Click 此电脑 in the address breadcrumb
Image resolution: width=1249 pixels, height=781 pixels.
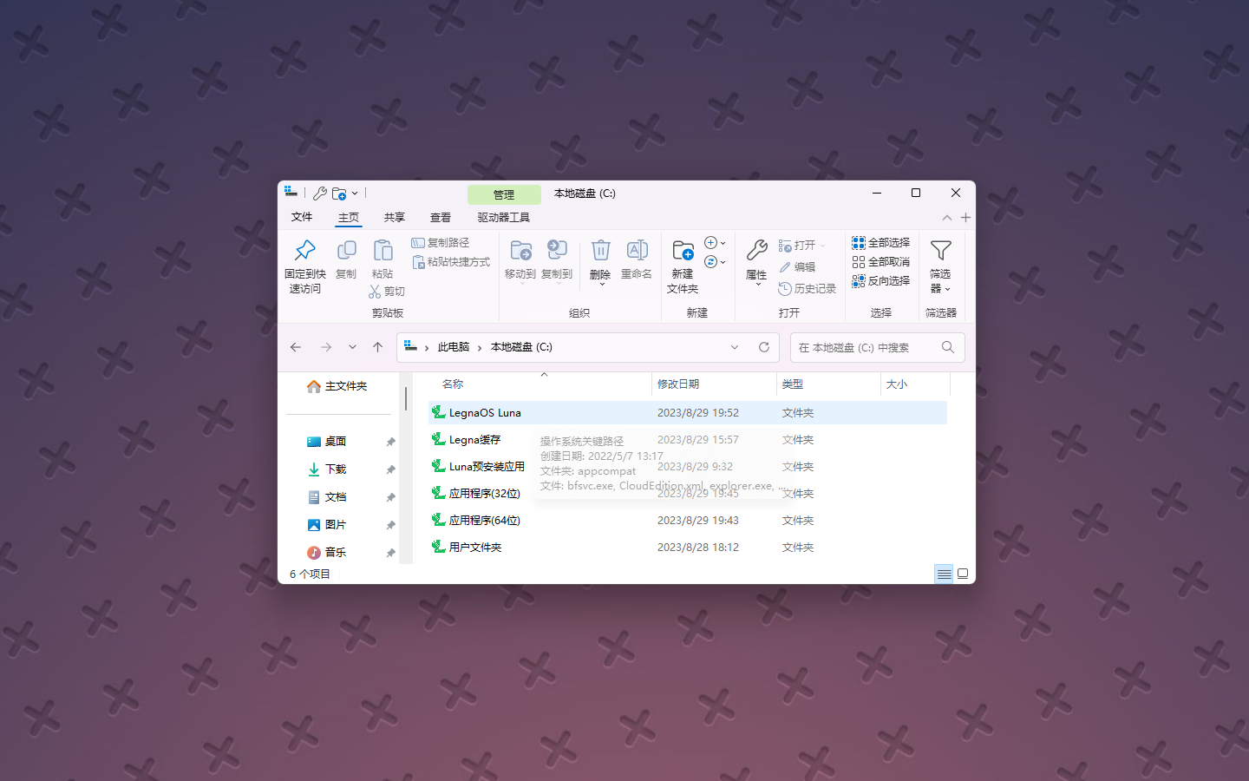tap(454, 347)
